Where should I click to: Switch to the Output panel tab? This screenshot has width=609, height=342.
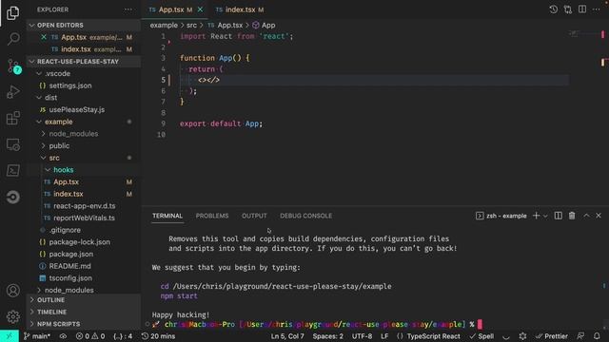[254, 216]
